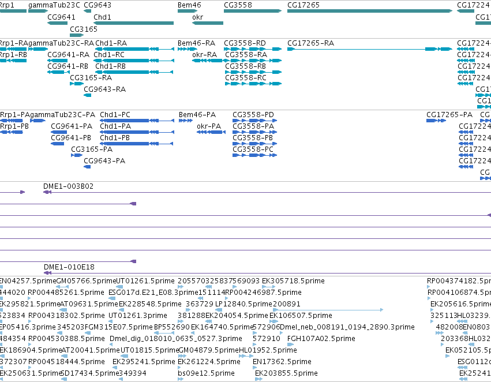
Task: Open the Dmel_neb_008191_0194_2890.3prime EST label
Action: [x=347, y=328]
